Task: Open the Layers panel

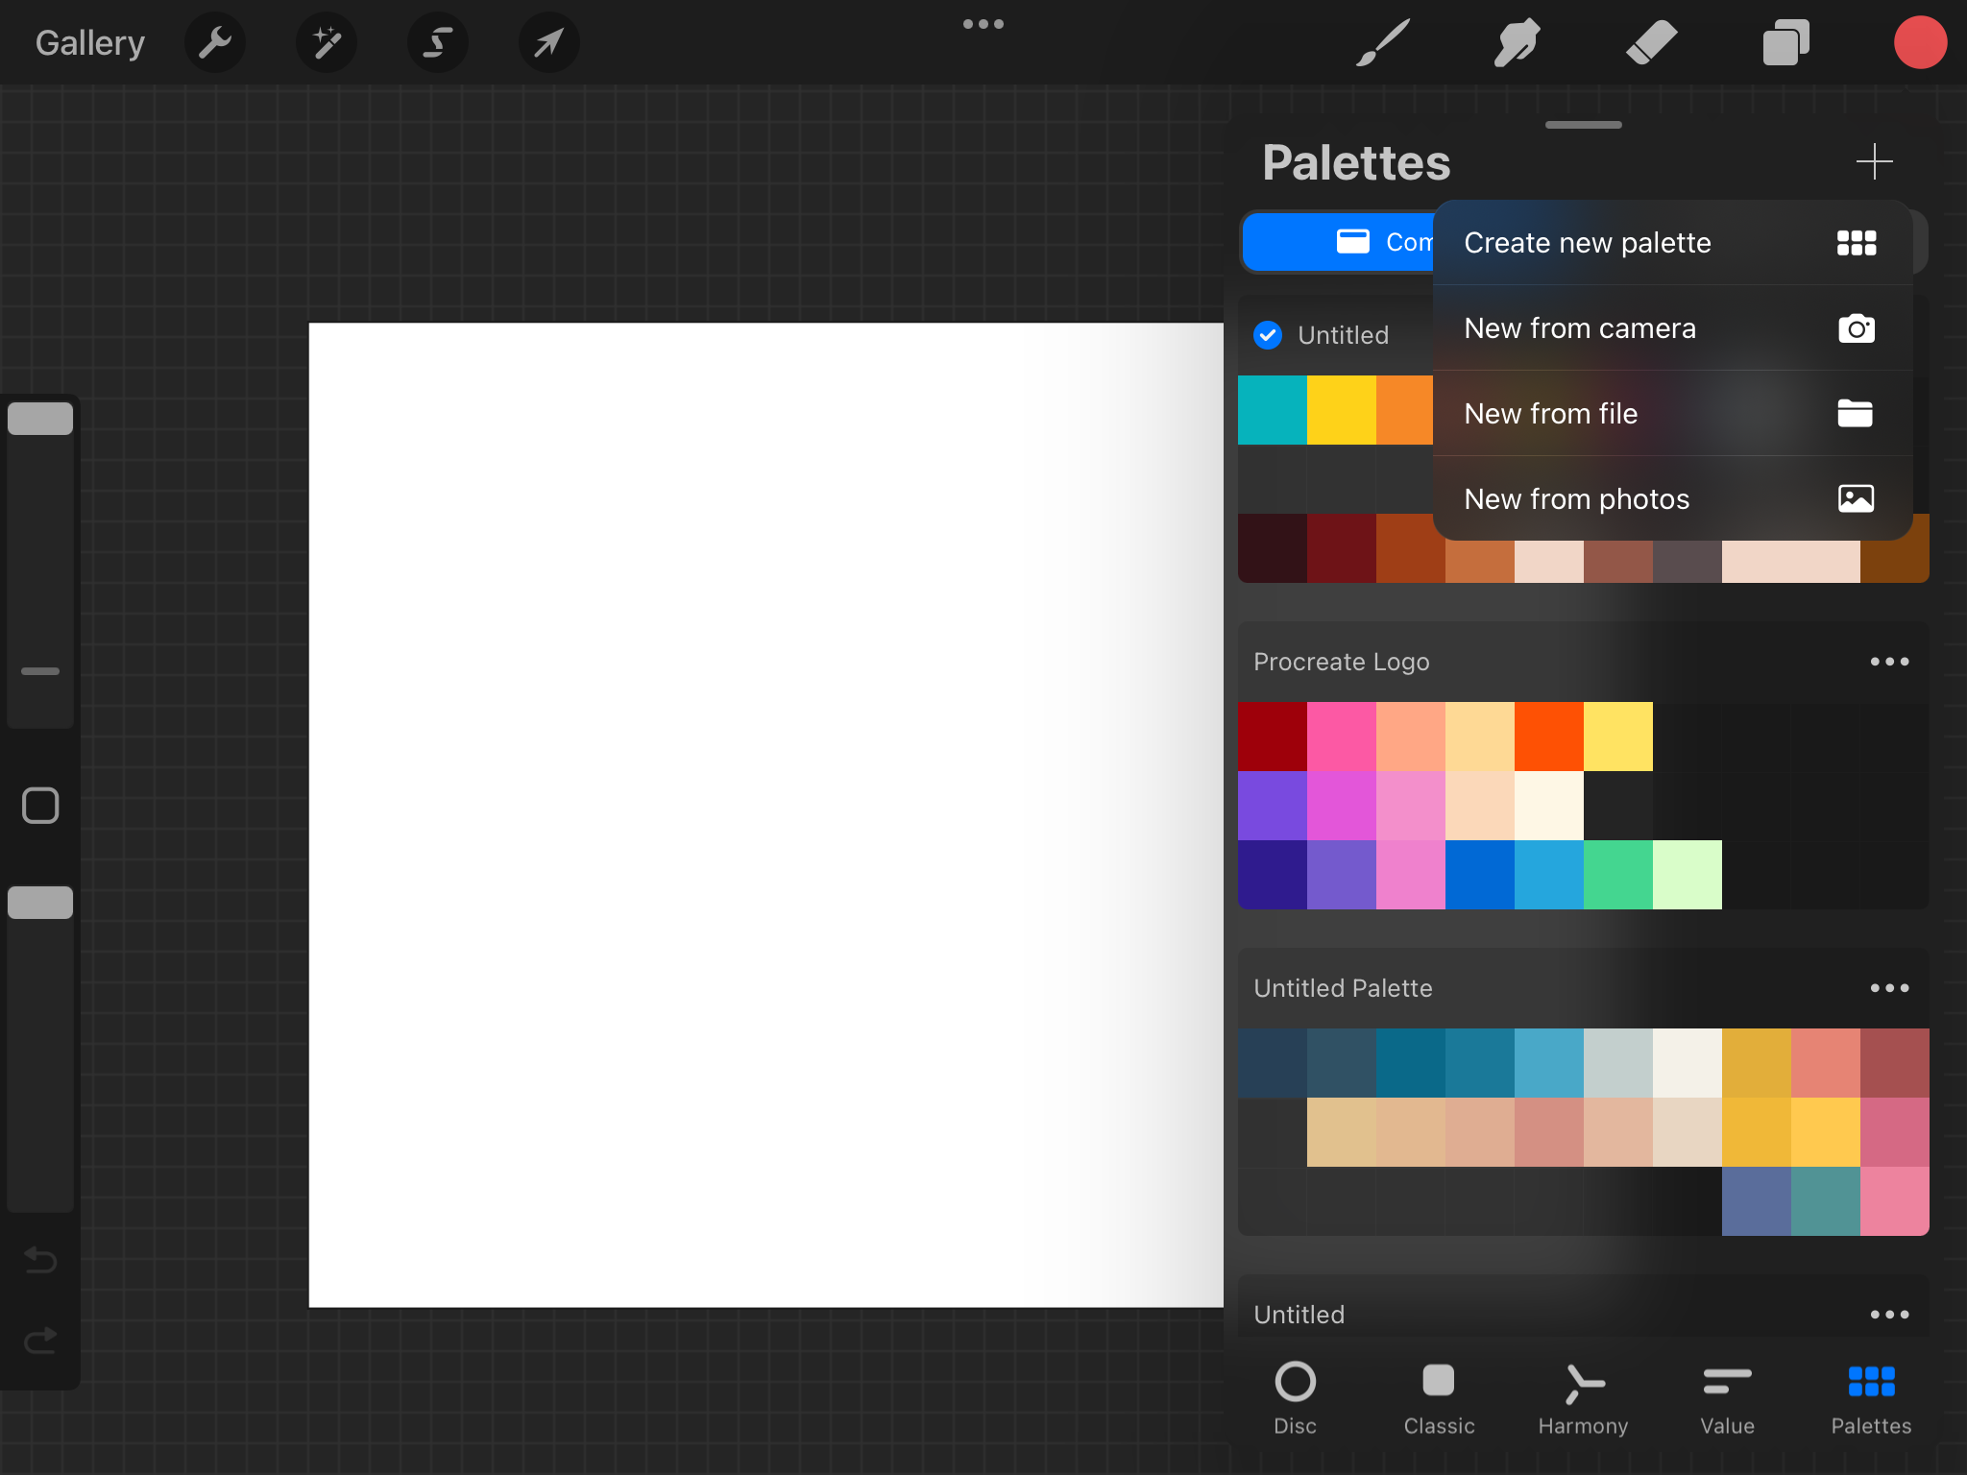Action: pyautogui.click(x=1785, y=42)
